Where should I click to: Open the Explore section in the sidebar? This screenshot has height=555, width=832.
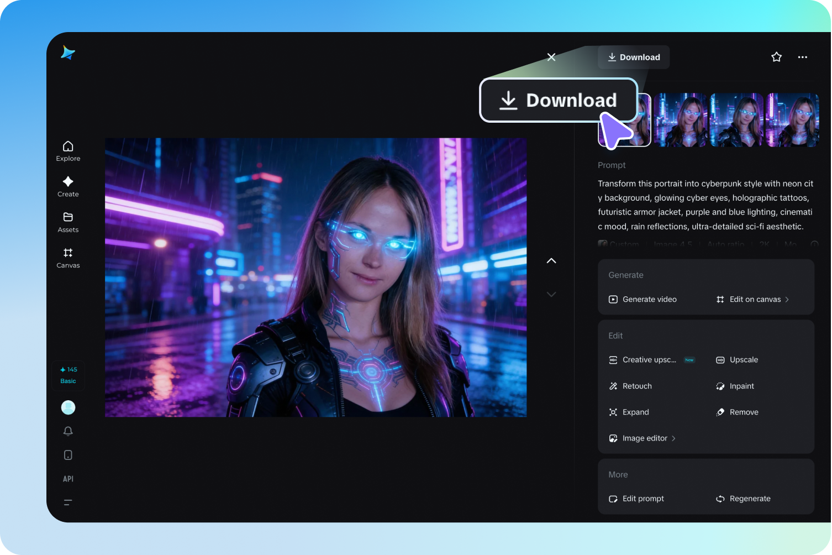[68, 150]
